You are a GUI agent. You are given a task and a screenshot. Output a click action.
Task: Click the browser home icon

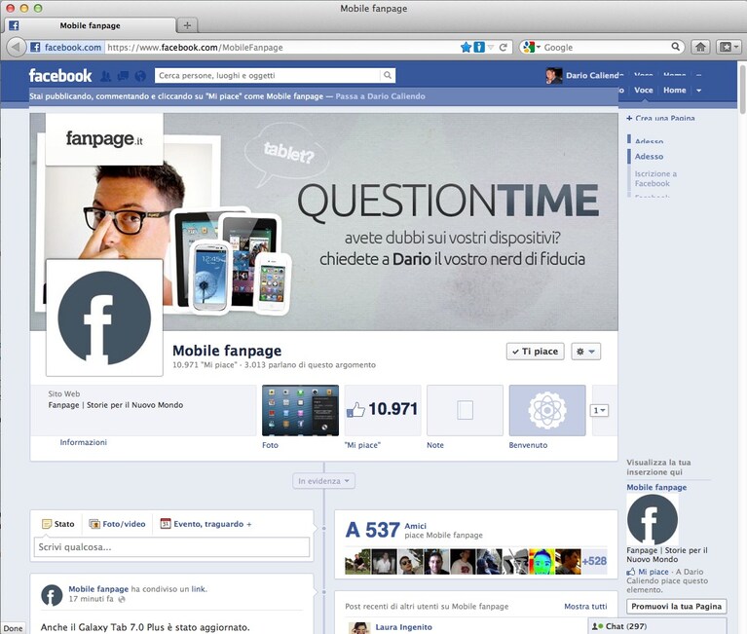click(700, 47)
